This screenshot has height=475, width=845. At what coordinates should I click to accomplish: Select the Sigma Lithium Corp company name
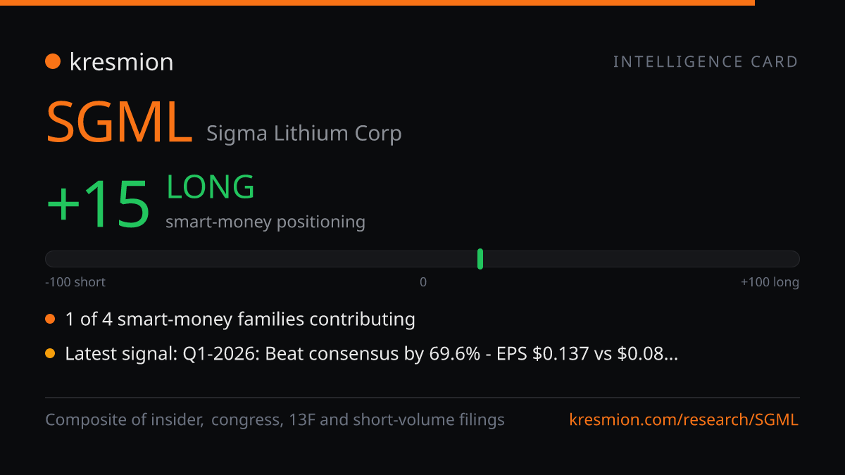pos(304,133)
